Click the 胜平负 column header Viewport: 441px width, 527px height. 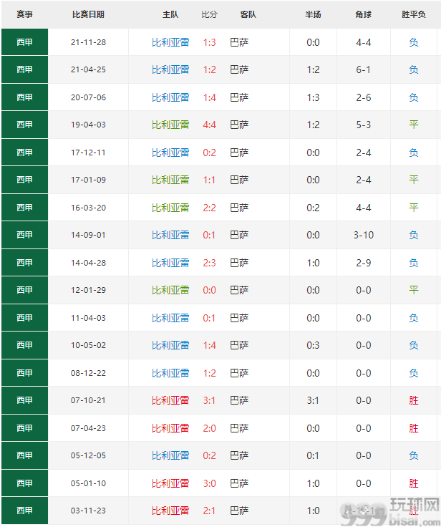point(414,14)
